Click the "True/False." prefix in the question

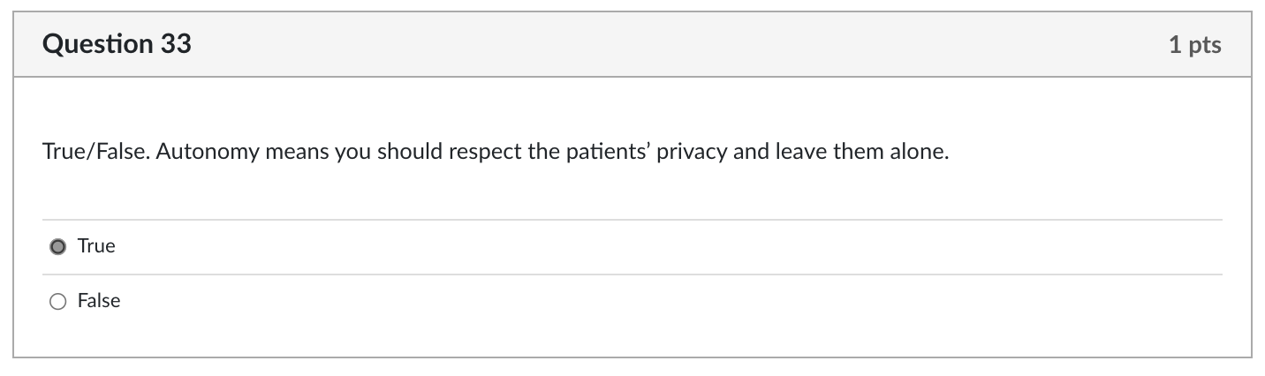coord(97,153)
